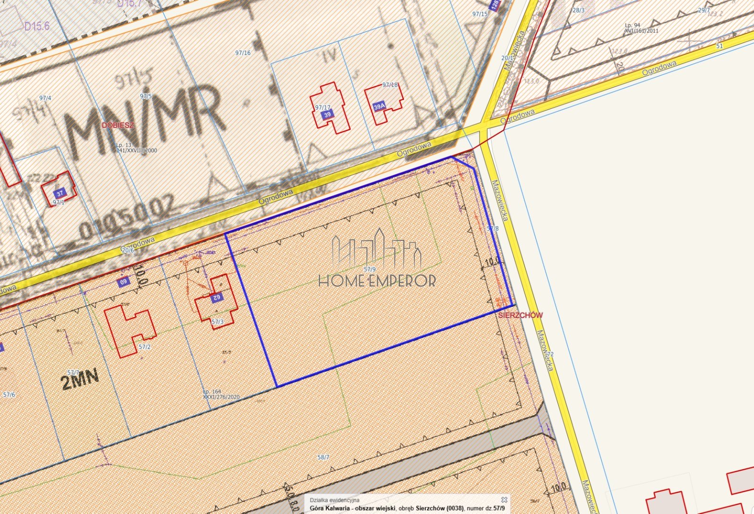Click parcel number 28/3
The width and height of the screenshot is (754, 514).
click(578, 10)
